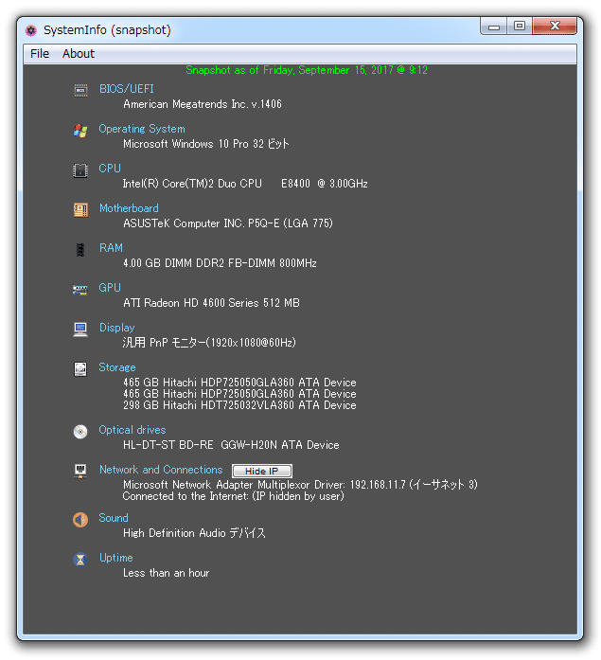This screenshot has height=660, width=601.
Task: Maximize the SystemInfo window
Action: pos(520,27)
